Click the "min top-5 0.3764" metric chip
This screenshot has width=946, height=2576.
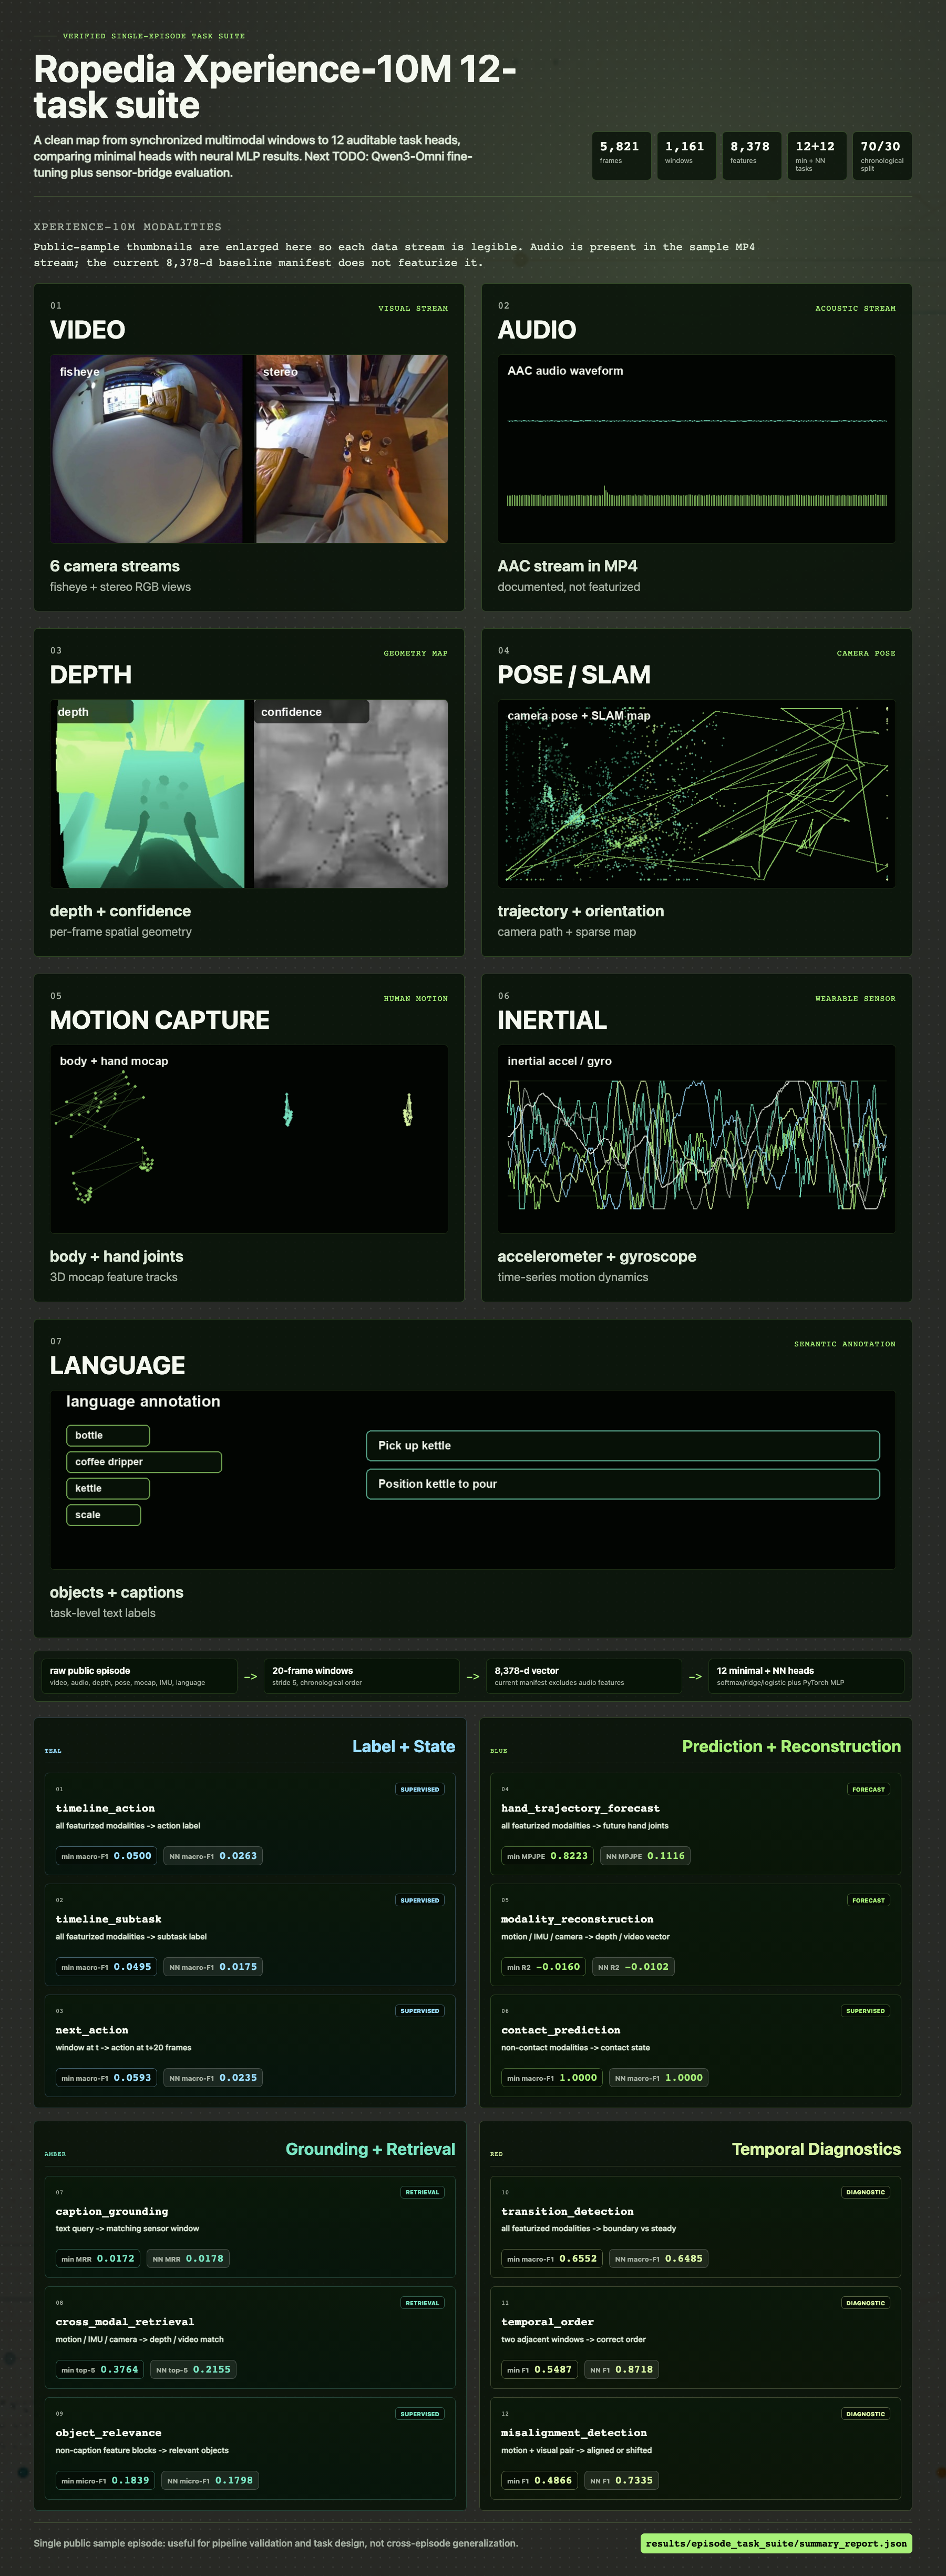pos(100,2369)
